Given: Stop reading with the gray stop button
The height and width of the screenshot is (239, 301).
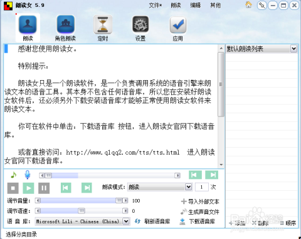Looking at the screenshot, I should (x=13, y=188).
